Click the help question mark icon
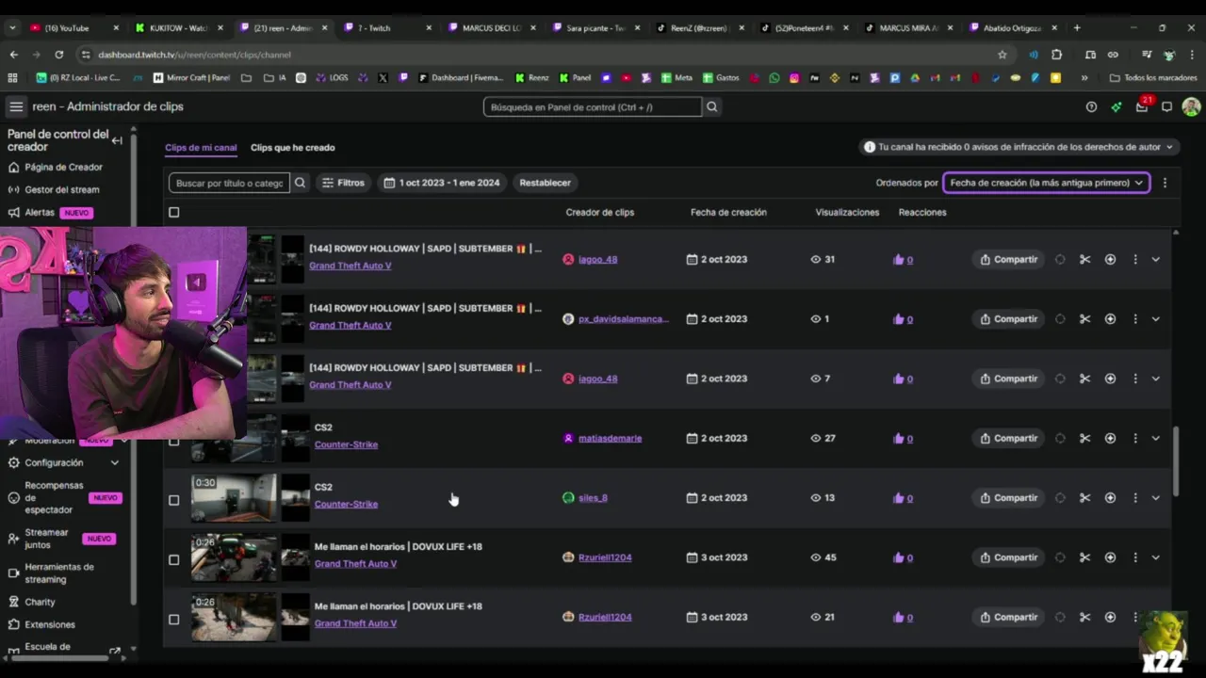 pyautogui.click(x=1091, y=107)
